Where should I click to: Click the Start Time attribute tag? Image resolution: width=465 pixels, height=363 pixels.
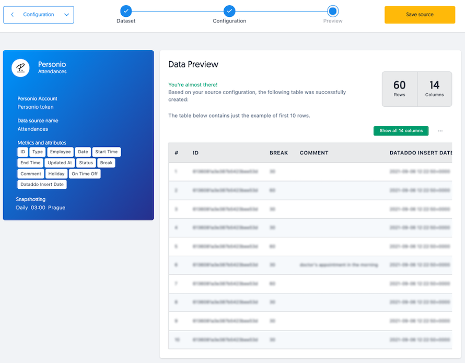click(x=107, y=152)
